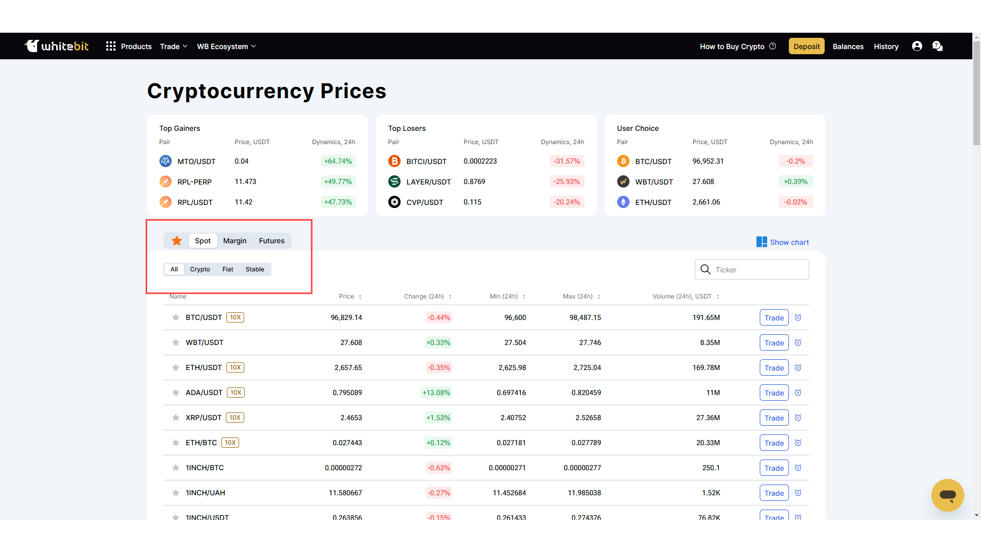Image resolution: width=981 pixels, height=552 pixels.
Task: Favorite the ADA/USDT pair star
Action: pyautogui.click(x=176, y=393)
